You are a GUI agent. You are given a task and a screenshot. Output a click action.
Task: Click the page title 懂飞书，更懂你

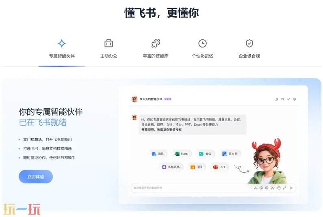click(x=162, y=13)
